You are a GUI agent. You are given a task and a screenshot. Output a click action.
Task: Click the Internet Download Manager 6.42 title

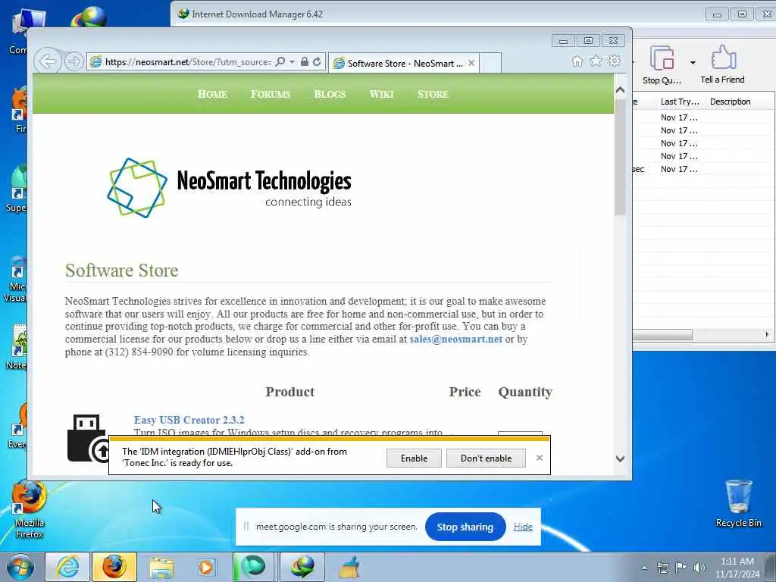click(258, 14)
